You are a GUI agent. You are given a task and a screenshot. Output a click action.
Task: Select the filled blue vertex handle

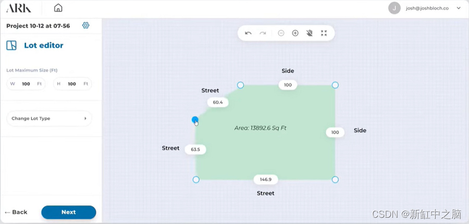195,120
